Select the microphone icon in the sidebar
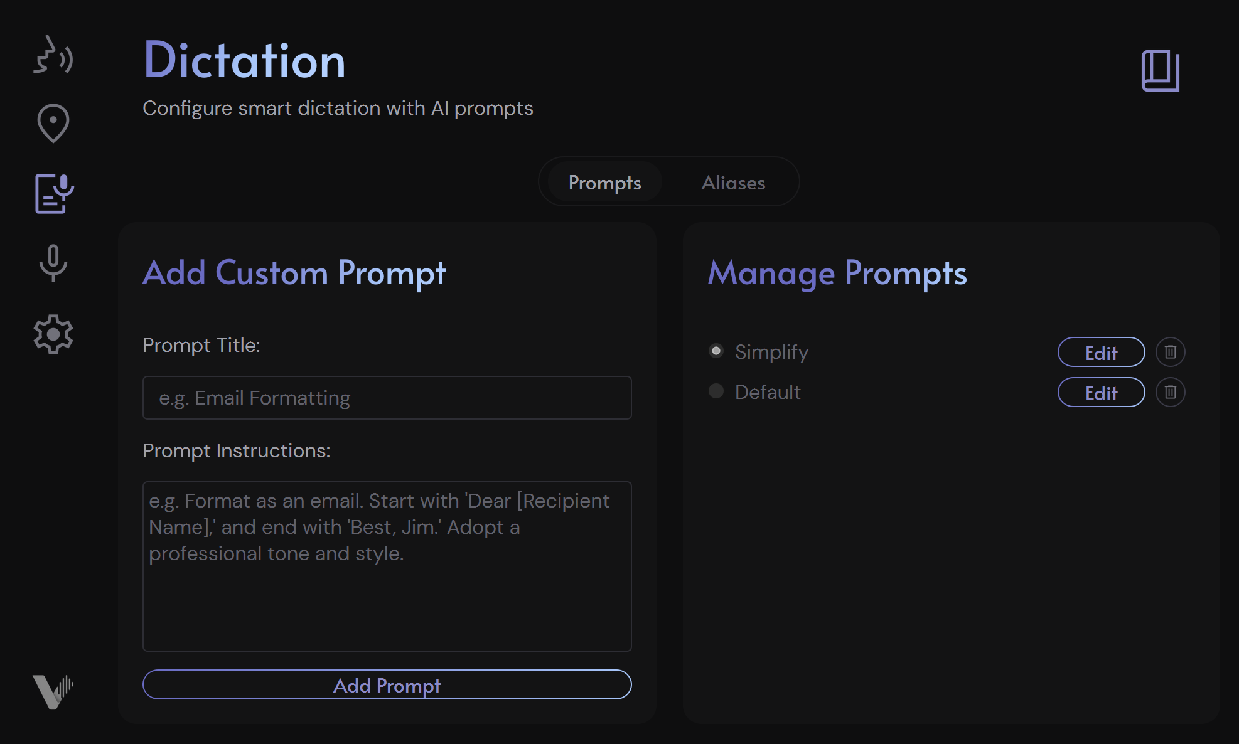The width and height of the screenshot is (1239, 744). pos(53,263)
